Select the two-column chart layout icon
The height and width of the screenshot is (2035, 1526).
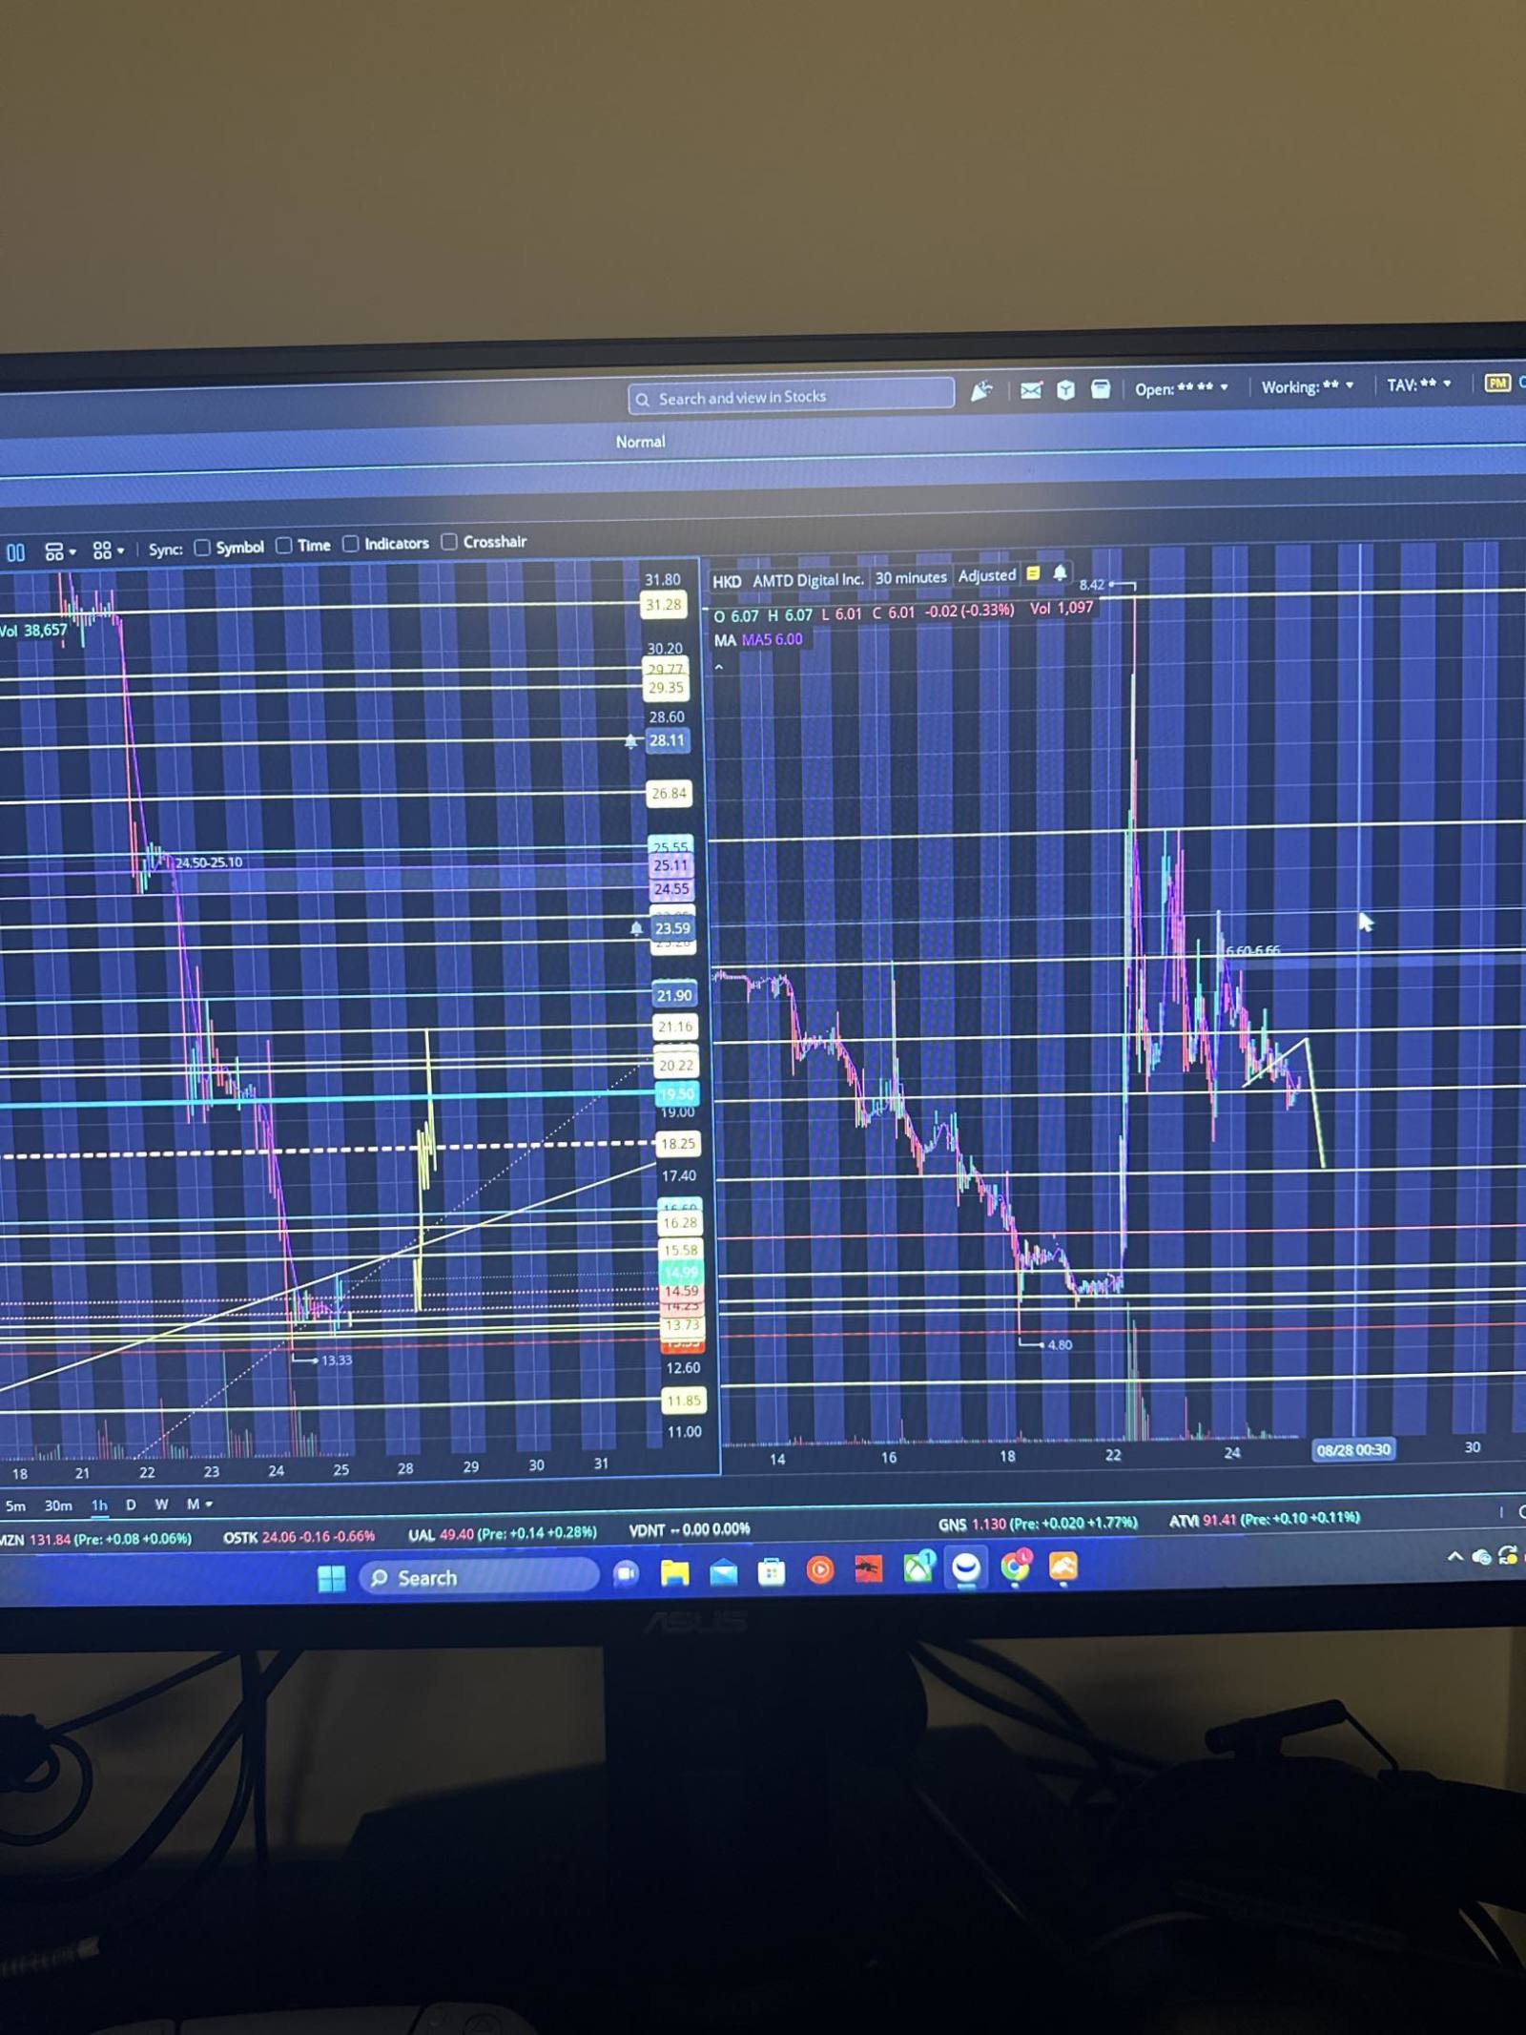16,552
